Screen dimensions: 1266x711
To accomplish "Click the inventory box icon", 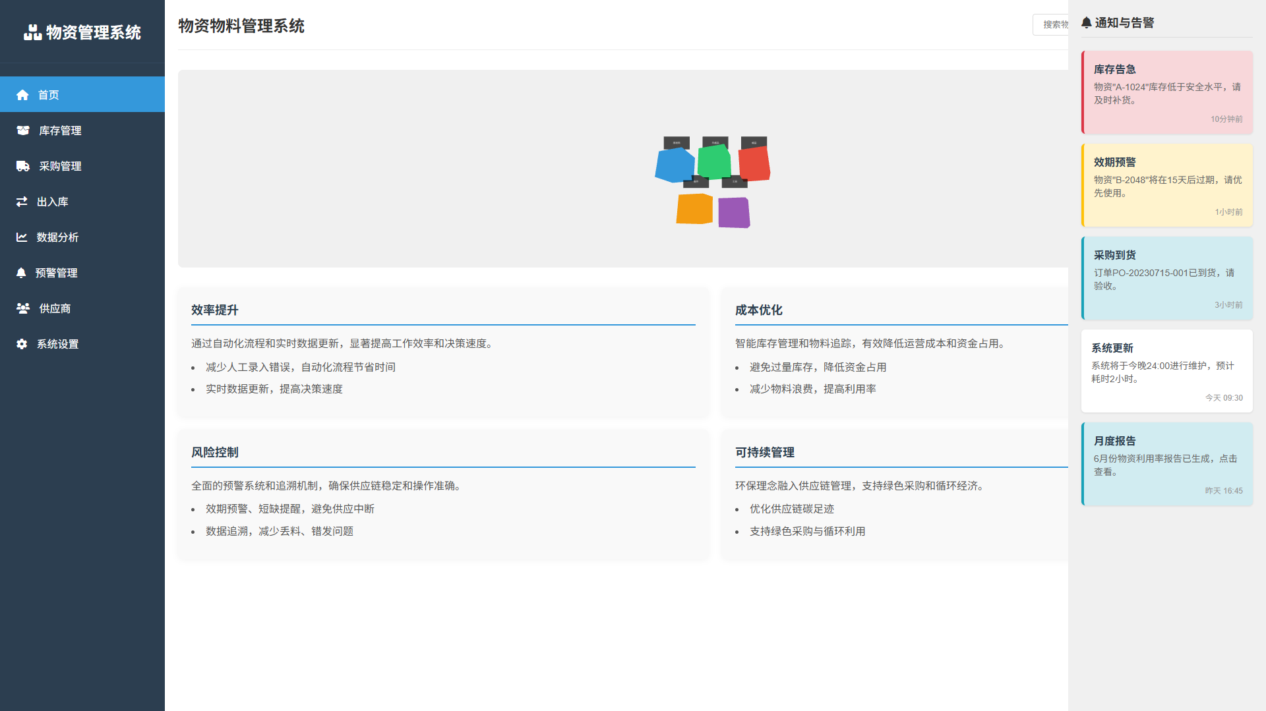I will [x=23, y=130].
